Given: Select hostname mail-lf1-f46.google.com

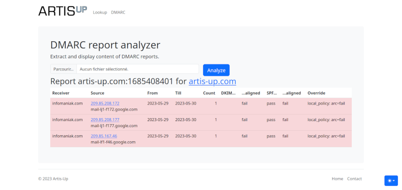Looking at the screenshot, I should (x=113, y=142).
